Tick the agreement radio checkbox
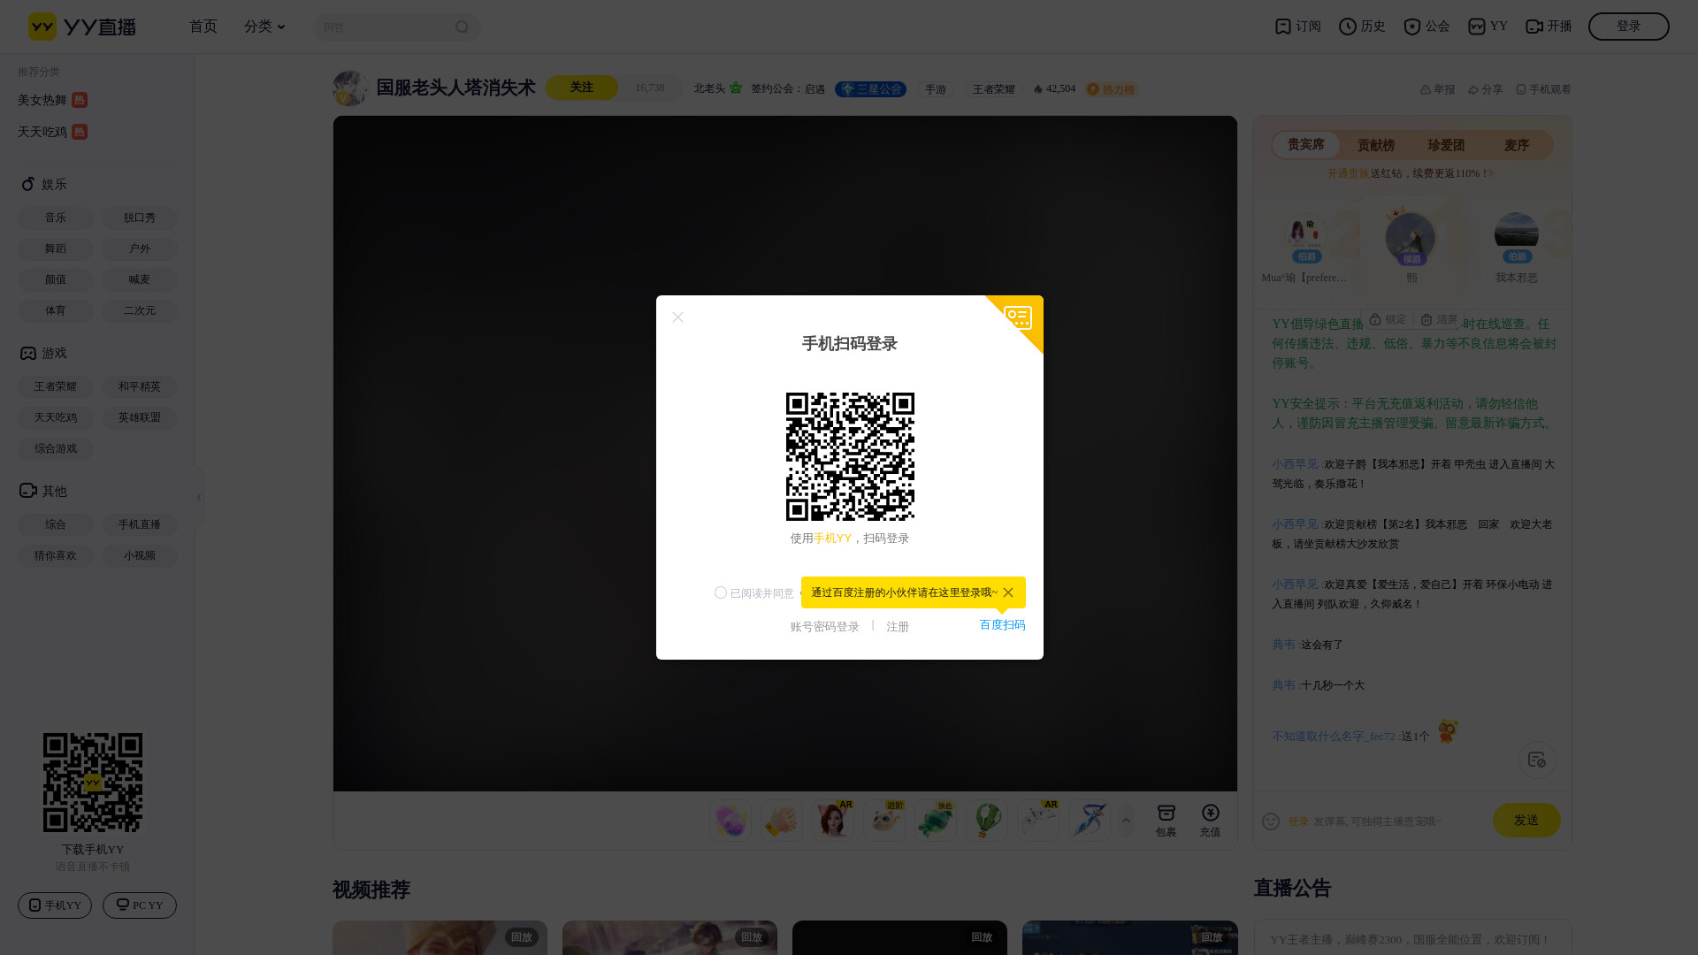The image size is (1698, 955). pyautogui.click(x=721, y=592)
